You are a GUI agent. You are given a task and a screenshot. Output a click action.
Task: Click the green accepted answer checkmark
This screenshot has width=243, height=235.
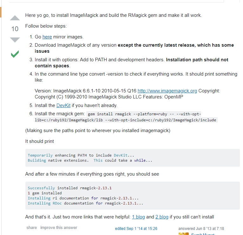15,54
